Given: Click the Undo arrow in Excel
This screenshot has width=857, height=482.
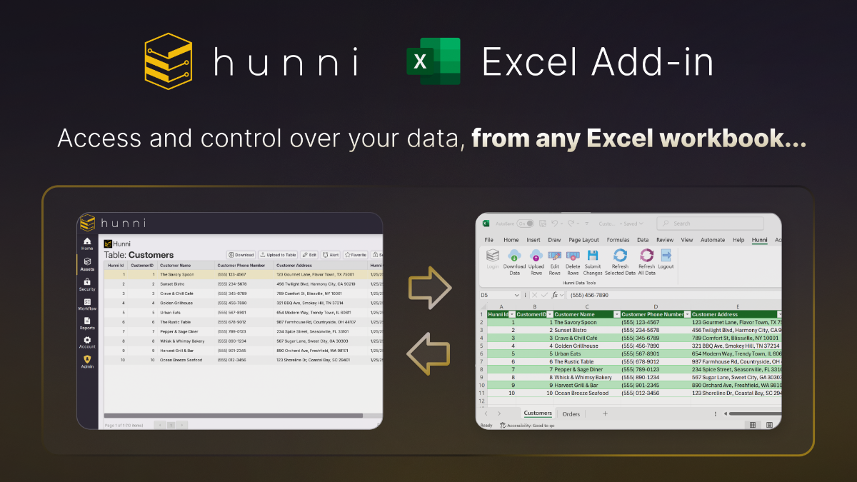Looking at the screenshot, I should (x=554, y=224).
